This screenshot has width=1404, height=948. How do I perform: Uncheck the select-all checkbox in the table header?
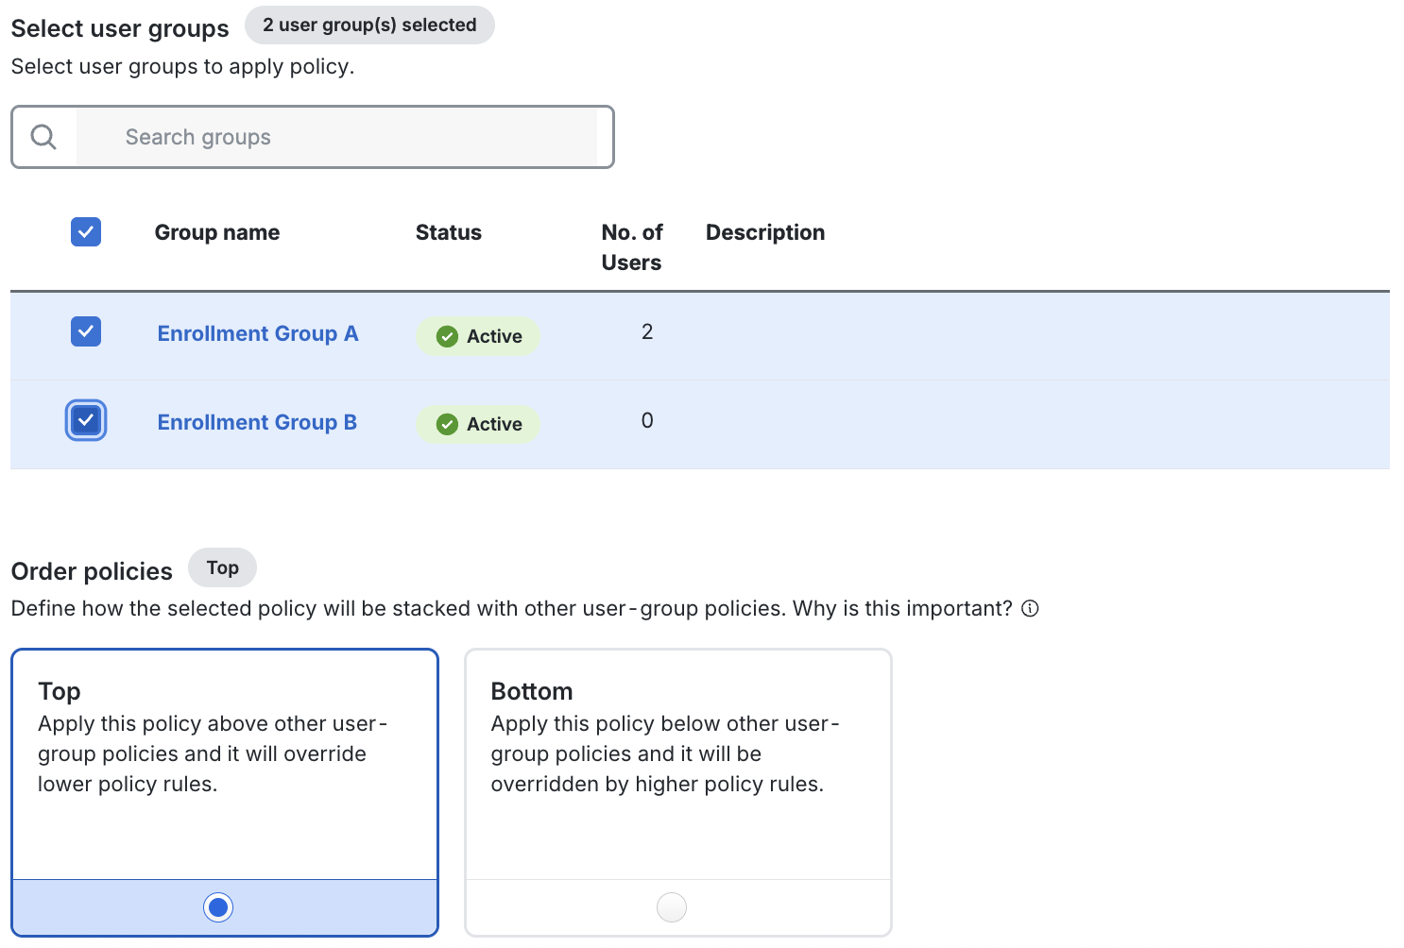(85, 231)
